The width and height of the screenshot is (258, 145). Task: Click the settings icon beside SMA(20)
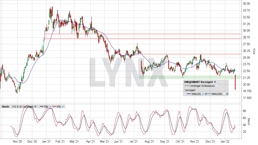coord(206,94)
